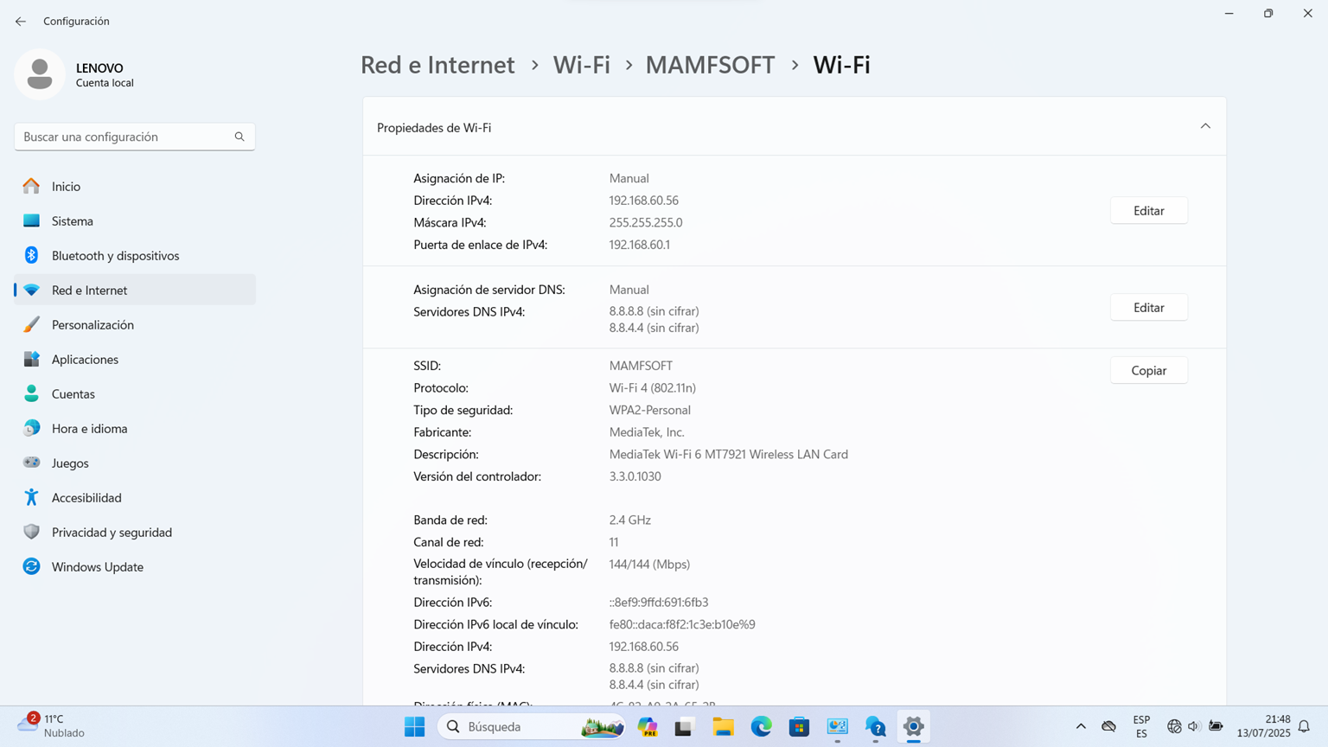This screenshot has width=1328, height=747.
Task: Select the Privacidad y seguridad shield icon
Action: [x=31, y=532]
